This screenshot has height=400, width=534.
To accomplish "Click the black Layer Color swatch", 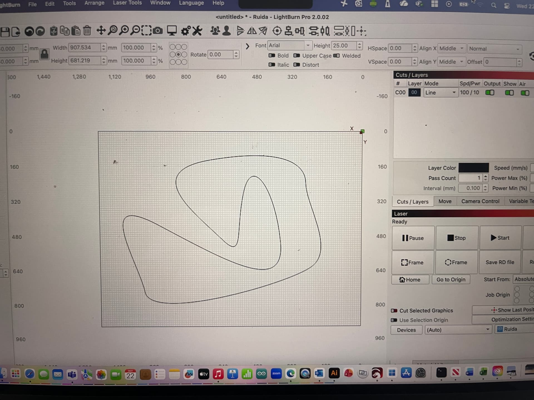I will point(473,168).
